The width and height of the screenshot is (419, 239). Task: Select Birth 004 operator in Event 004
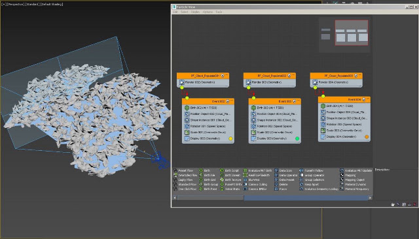click(x=344, y=106)
